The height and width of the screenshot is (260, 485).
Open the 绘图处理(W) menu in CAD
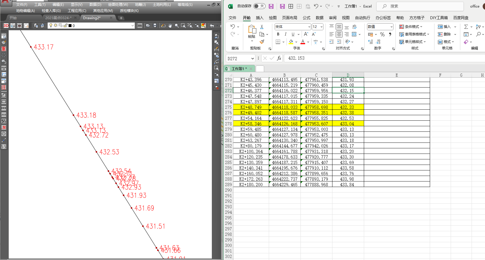[118, 5]
